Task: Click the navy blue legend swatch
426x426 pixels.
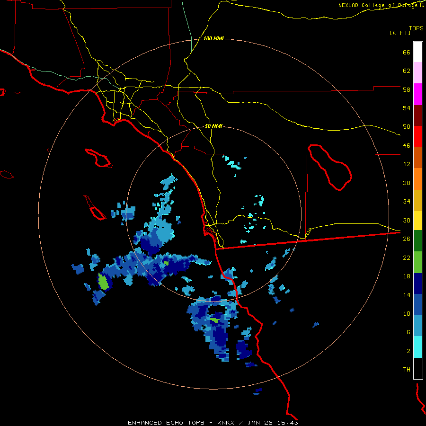Action: coord(418,284)
